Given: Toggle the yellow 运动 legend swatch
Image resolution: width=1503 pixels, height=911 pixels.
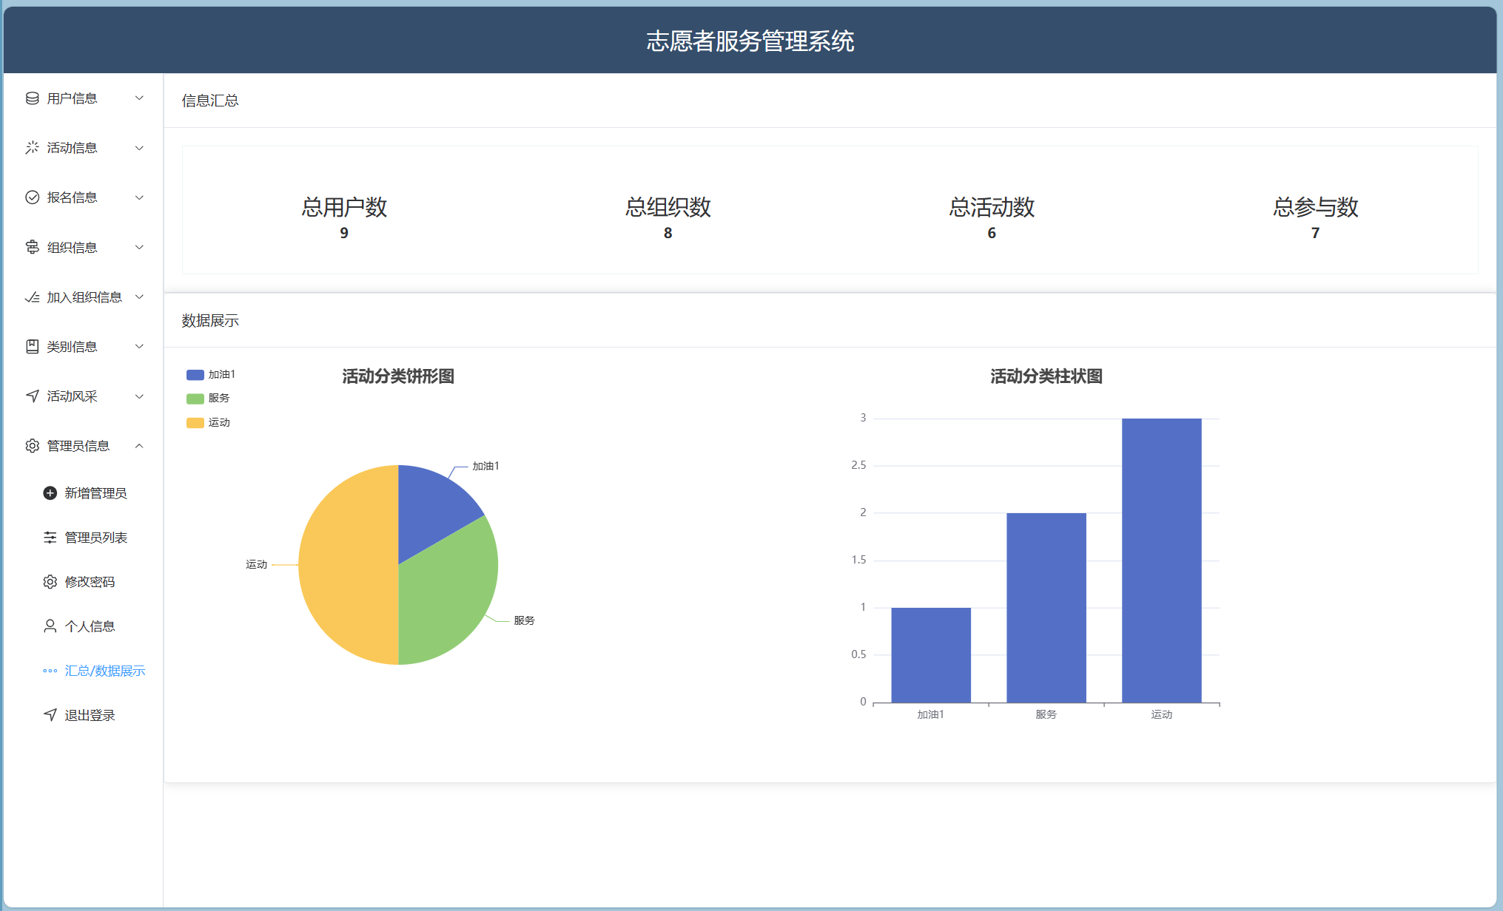Looking at the screenshot, I should coord(195,423).
